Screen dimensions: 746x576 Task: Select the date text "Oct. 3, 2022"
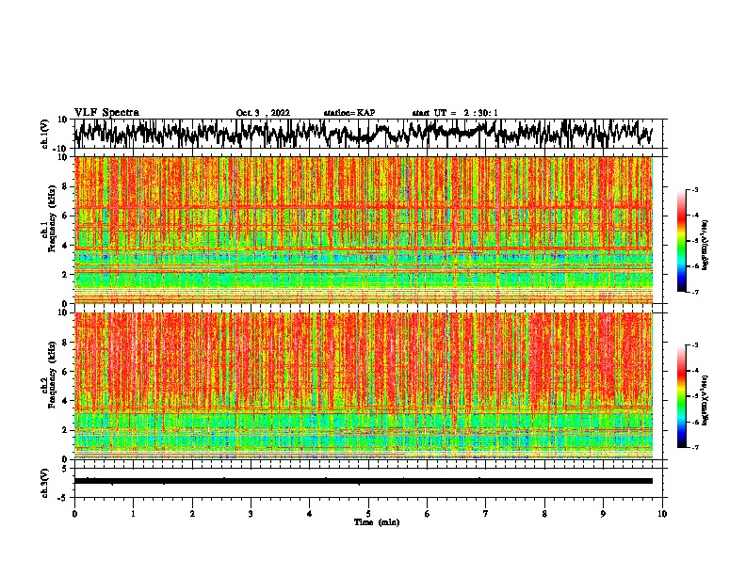coord(263,113)
